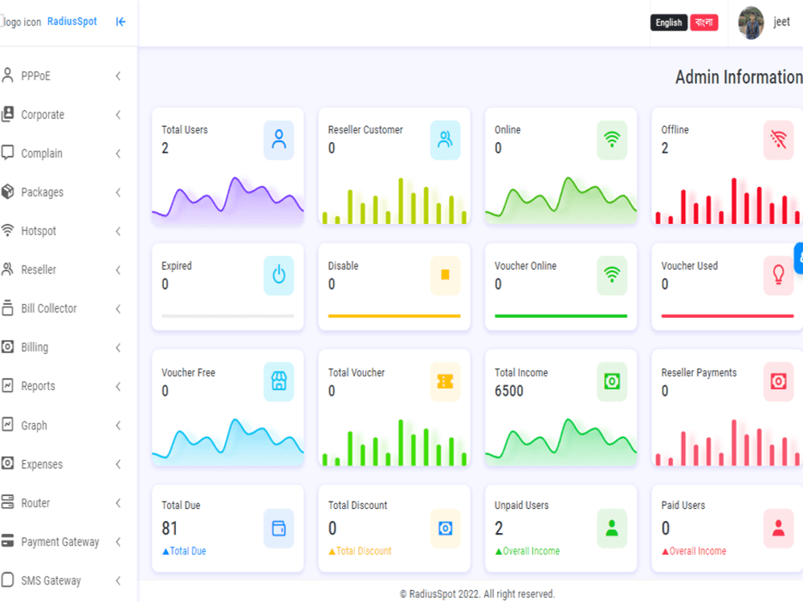Click the PPPoE user sidebar icon

click(8, 75)
